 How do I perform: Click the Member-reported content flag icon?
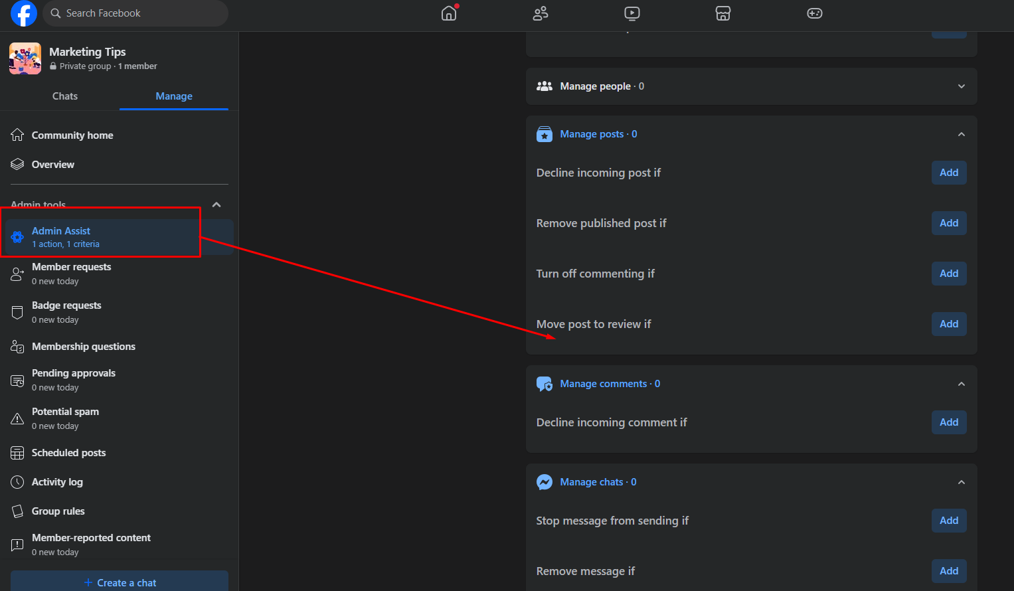point(17,545)
